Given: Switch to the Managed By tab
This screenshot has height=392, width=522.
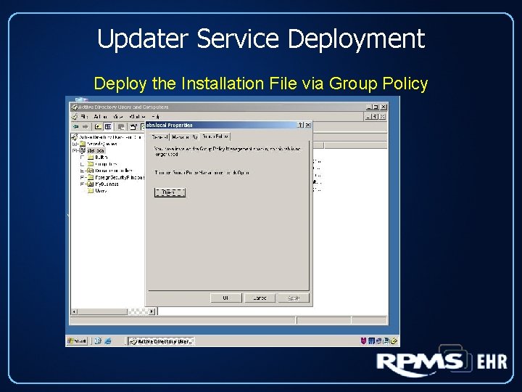Looking at the screenshot, I should (x=185, y=137).
